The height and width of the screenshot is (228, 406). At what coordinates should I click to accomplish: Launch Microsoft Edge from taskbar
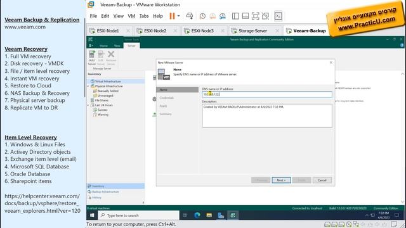click(197, 215)
